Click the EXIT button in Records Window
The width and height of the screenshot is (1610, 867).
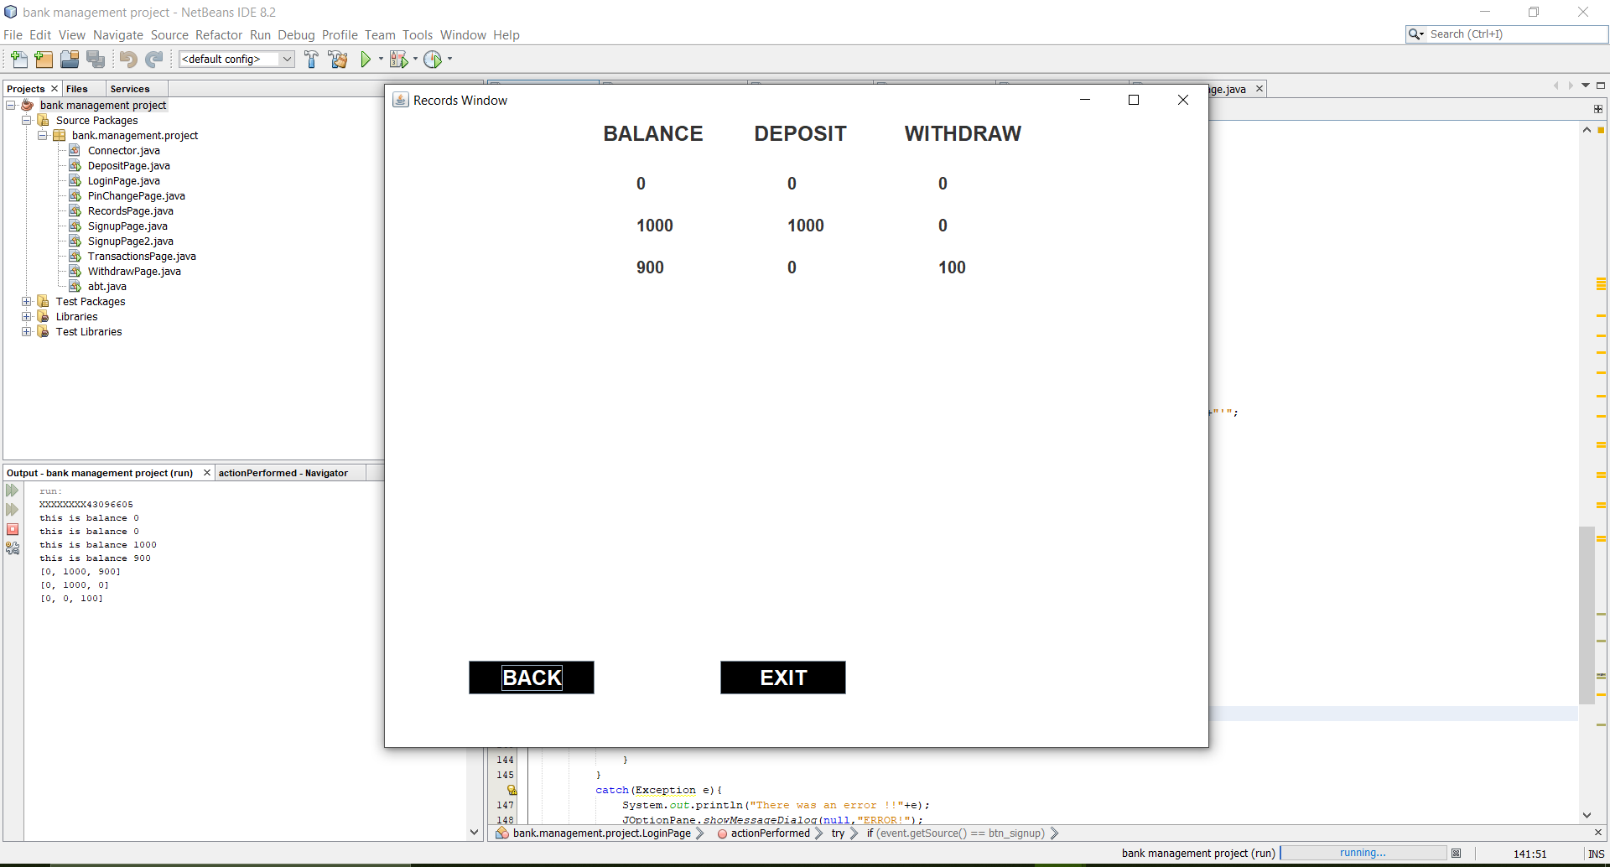(783, 678)
